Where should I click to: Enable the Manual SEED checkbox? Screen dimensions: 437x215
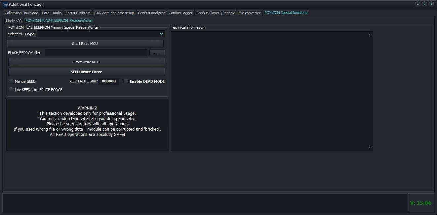12,81
